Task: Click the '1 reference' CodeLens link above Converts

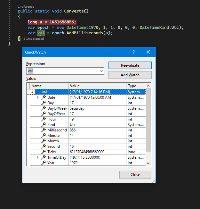Action: tap(26, 6)
